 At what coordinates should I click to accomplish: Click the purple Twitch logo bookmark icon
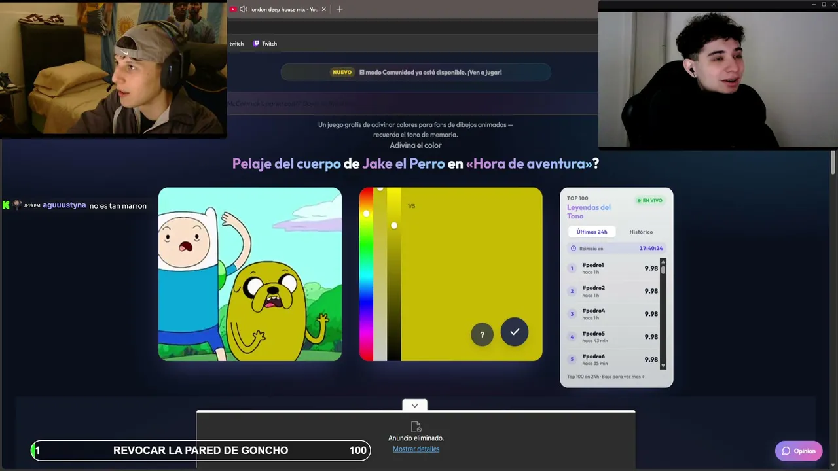tap(257, 44)
